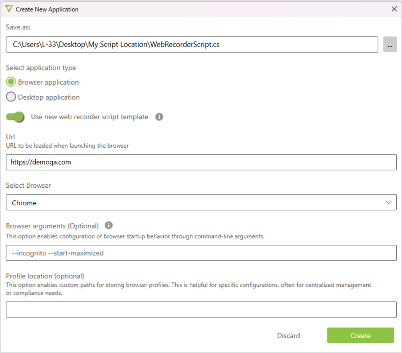Click the 'Create New Application' title bar text
This screenshot has width=402, height=353.
click(x=47, y=9)
